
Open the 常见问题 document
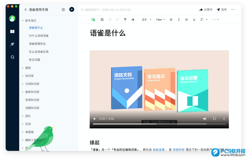point(34,60)
